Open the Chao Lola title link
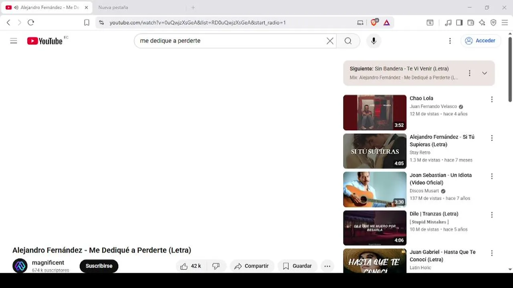The image size is (513, 288). pyautogui.click(x=421, y=98)
